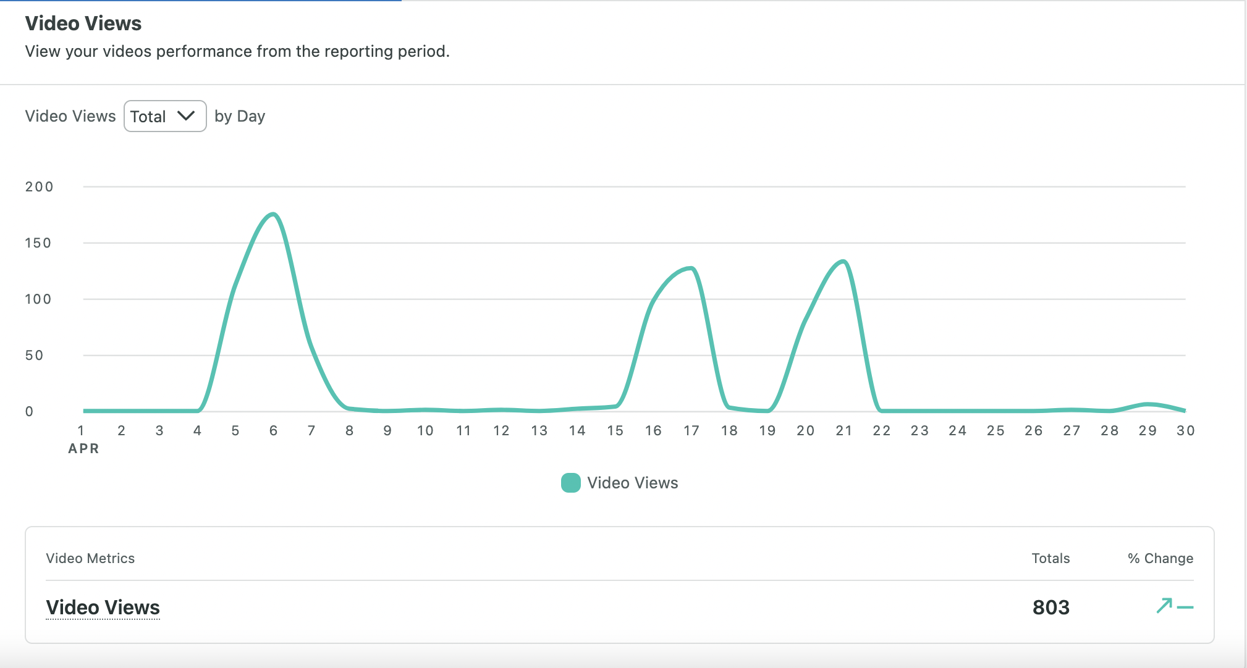Click the dash next to trend arrow
This screenshot has height=668, width=1247.
point(1185,607)
